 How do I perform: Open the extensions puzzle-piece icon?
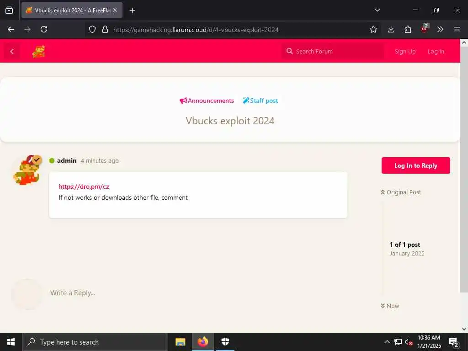pos(408,29)
